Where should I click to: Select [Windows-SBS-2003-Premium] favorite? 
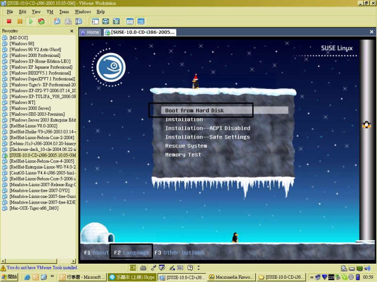click(x=37, y=114)
